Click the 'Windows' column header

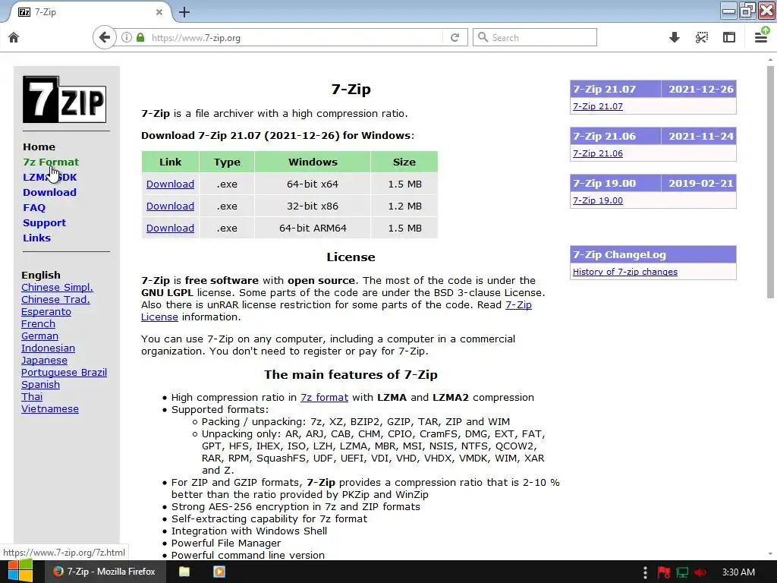(313, 162)
